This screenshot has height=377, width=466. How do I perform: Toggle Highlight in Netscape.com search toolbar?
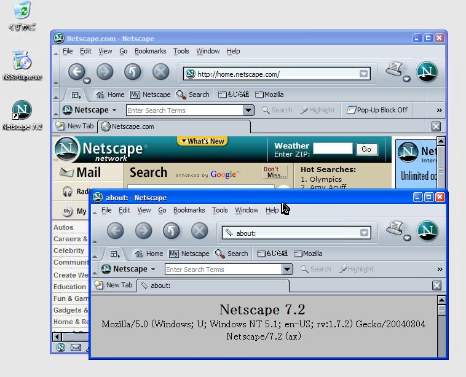coord(318,110)
